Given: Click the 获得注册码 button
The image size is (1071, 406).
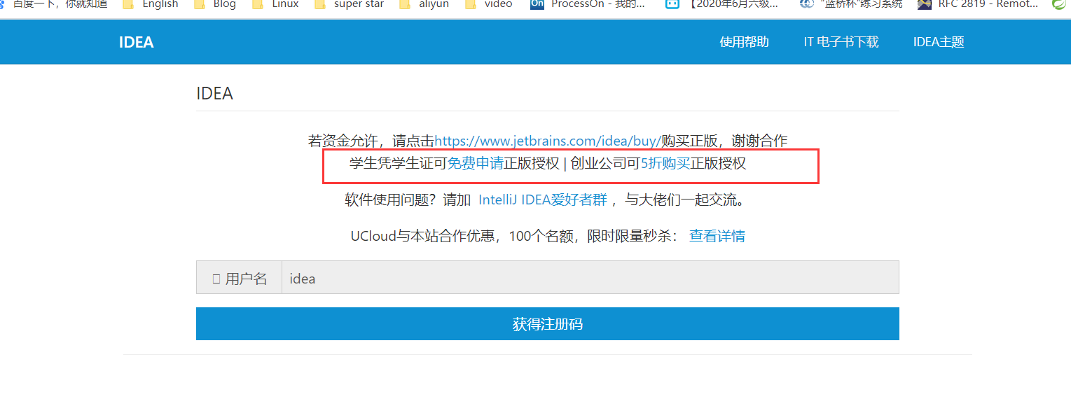Looking at the screenshot, I should click(x=548, y=324).
